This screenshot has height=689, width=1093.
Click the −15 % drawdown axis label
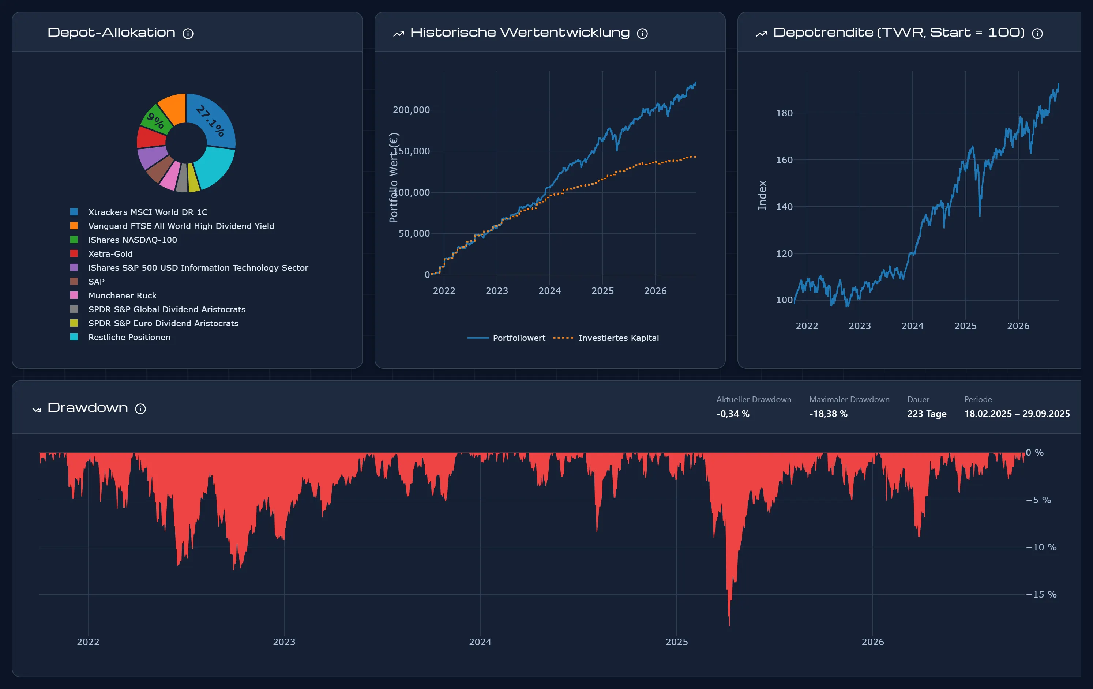1041,595
